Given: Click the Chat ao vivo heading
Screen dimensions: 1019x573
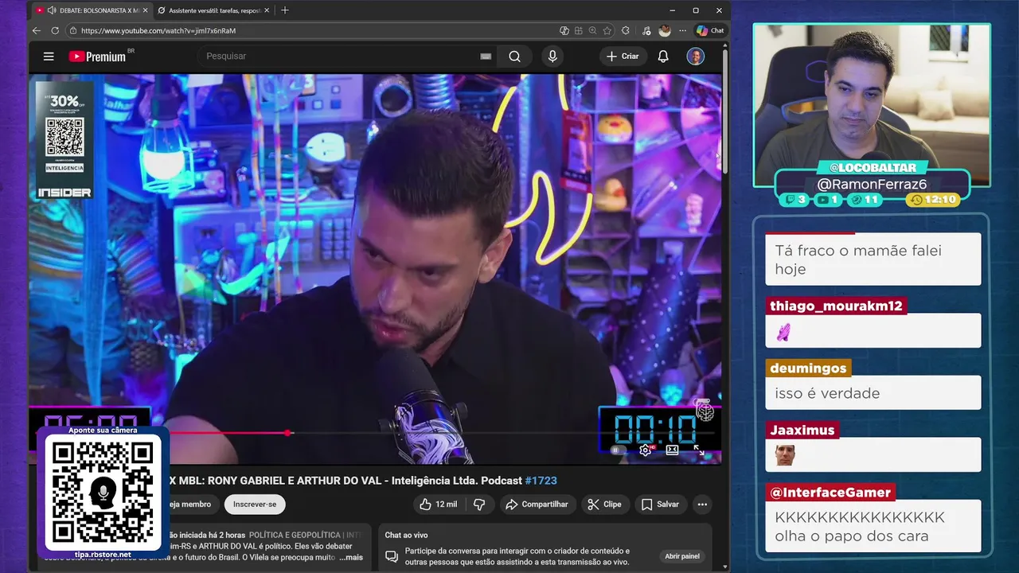Looking at the screenshot, I should point(406,535).
